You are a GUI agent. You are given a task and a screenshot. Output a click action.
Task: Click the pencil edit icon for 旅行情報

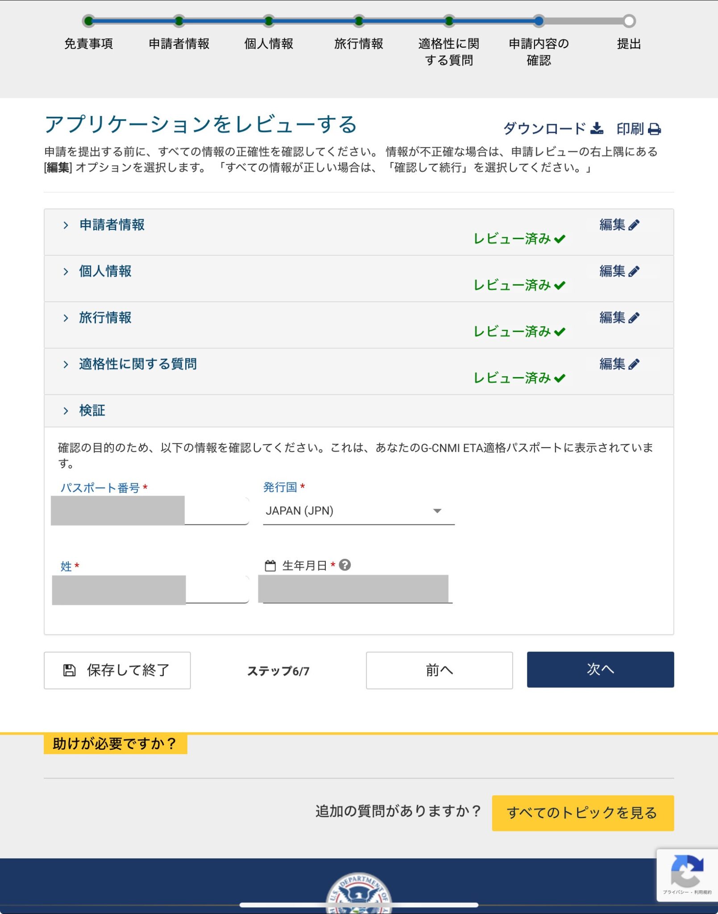(x=634, y=317)
